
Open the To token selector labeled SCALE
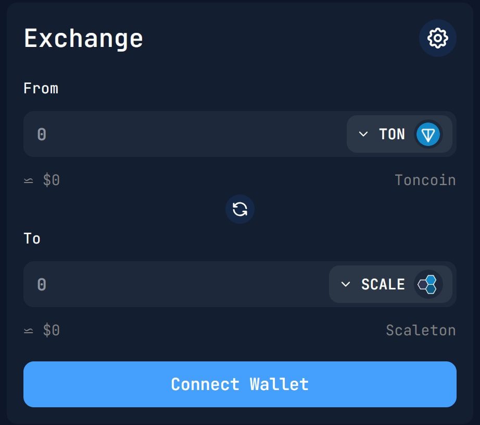(390, 284)
